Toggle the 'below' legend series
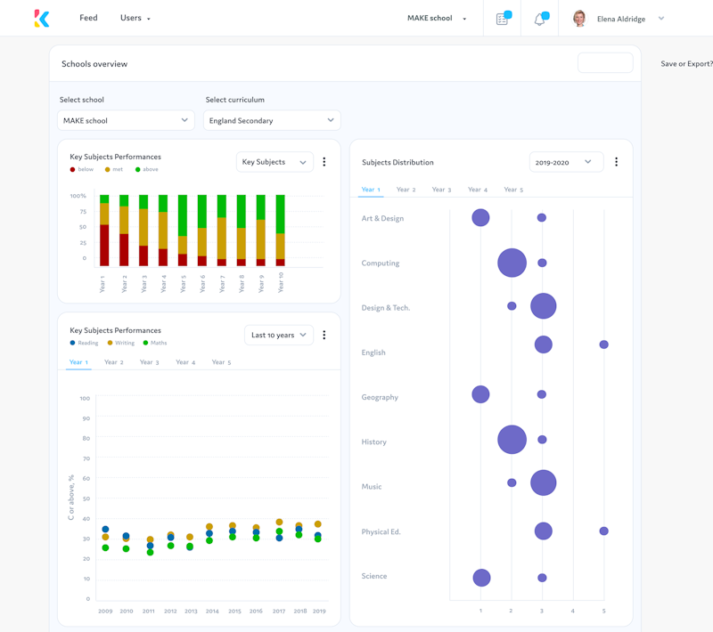The height and width of the screenshot is (632, 713). tap(82, 169)
